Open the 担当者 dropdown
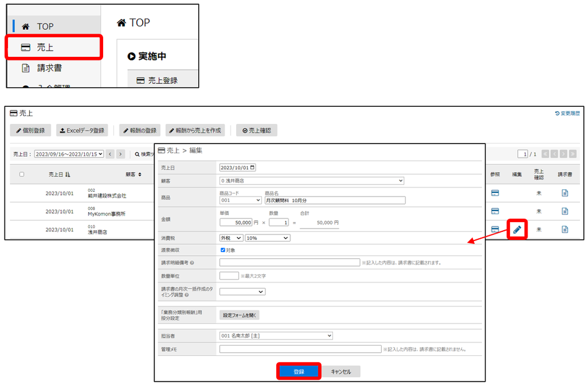This screenshot has width=588, height=384. click(x=276, y=335)
